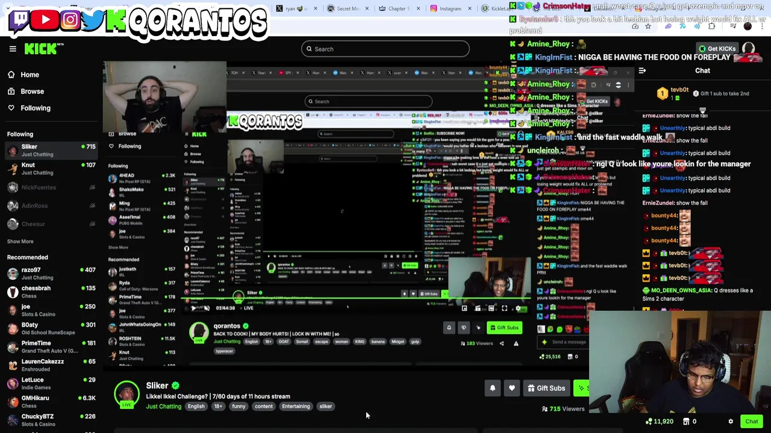Open the Just Chatting category link under Sliker
Viewport: 771px width, 433px height.
163,407
